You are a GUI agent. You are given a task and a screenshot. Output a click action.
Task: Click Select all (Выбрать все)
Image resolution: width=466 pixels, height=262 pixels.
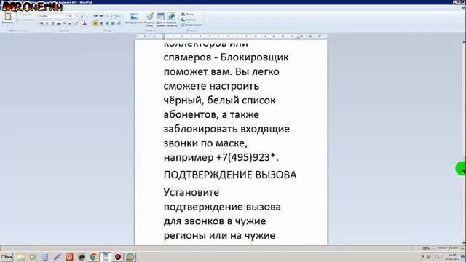(x=191, y=25)
